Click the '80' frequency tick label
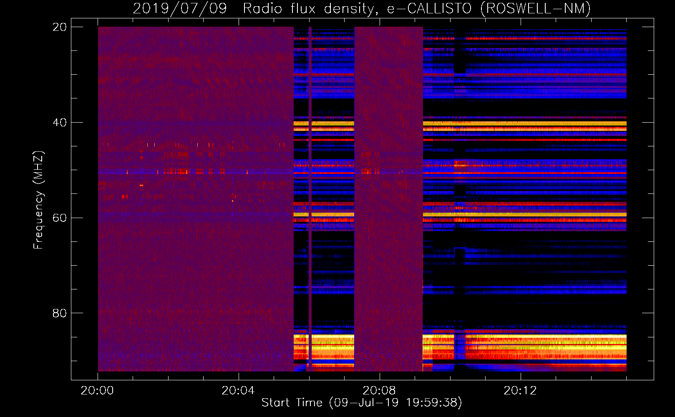 click(x=59, y=313)
